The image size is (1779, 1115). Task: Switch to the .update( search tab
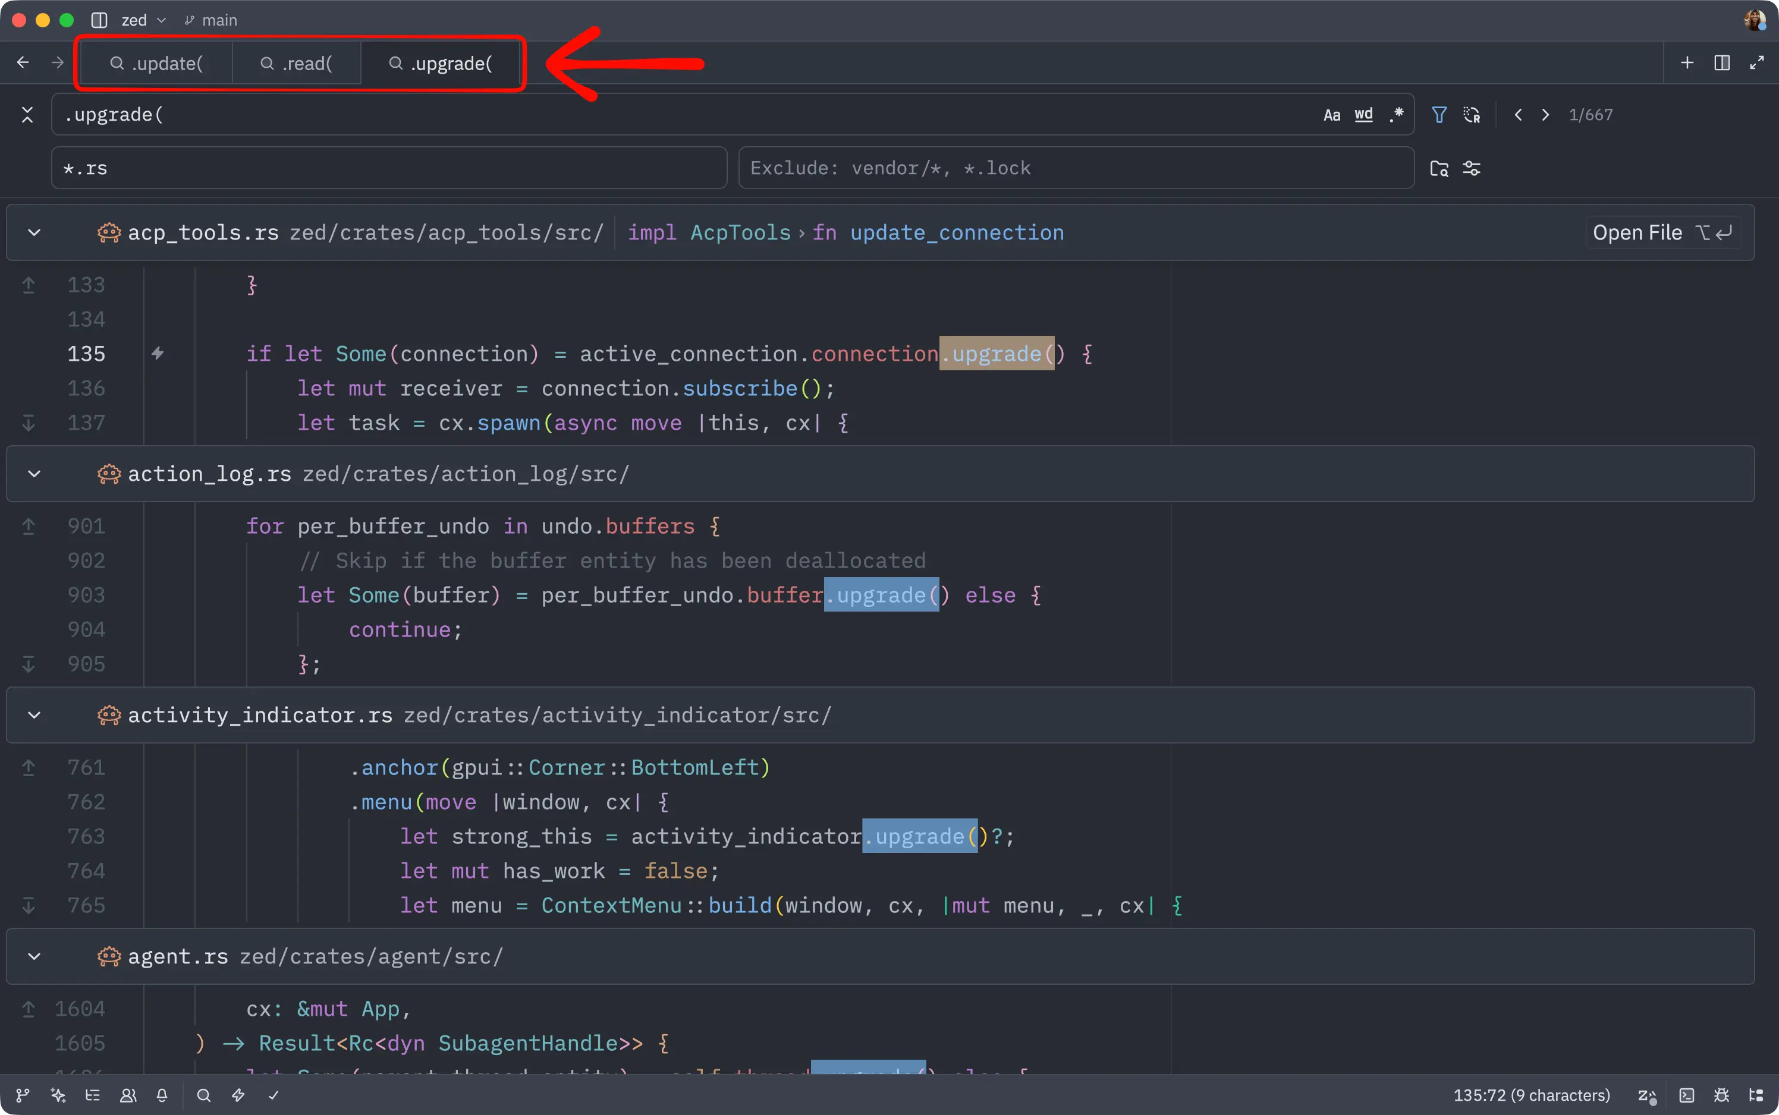click(x=156, y=64)
